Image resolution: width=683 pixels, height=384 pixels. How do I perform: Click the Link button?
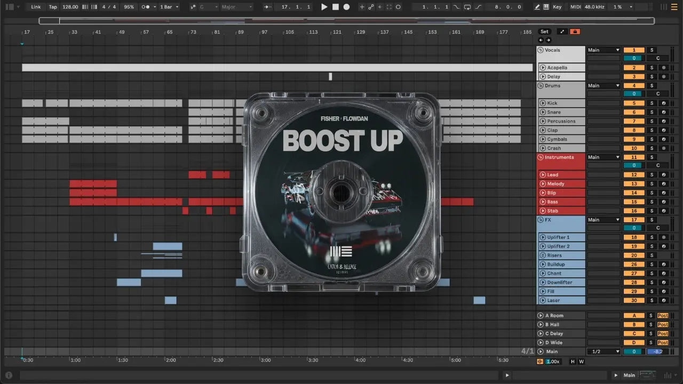point(36,7)
